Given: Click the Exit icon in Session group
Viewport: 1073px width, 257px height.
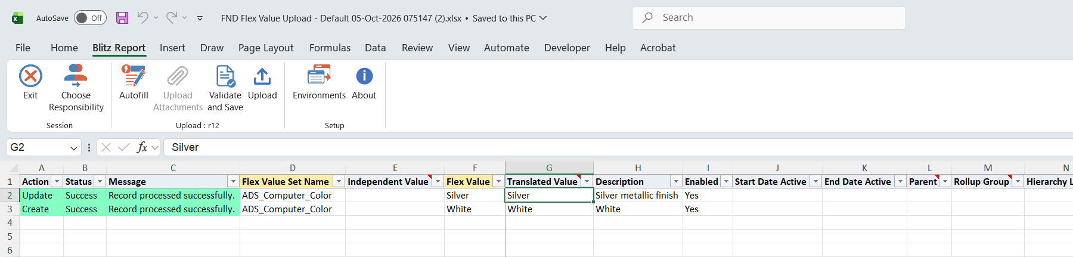Looking at the screenshot, I should (x=30, y=76).
